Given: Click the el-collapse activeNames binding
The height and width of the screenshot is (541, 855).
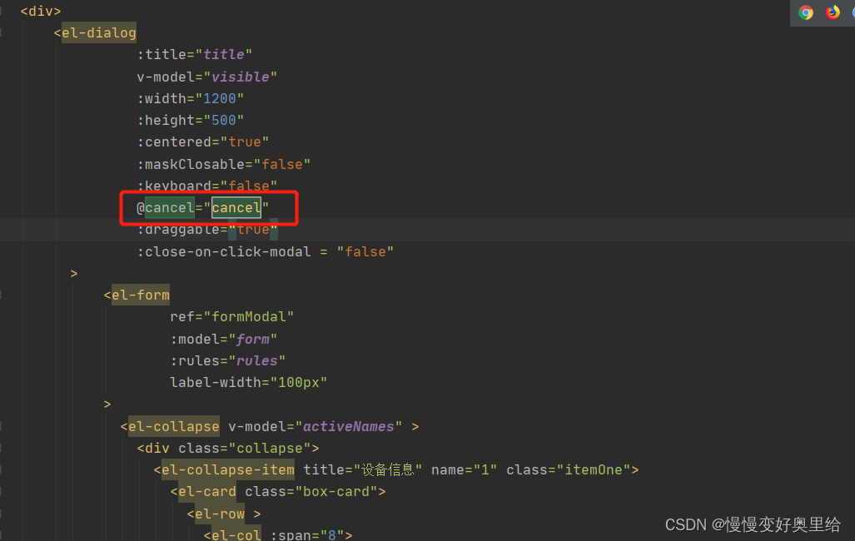Looking at the screenshot, I should (x=349, y=425).
